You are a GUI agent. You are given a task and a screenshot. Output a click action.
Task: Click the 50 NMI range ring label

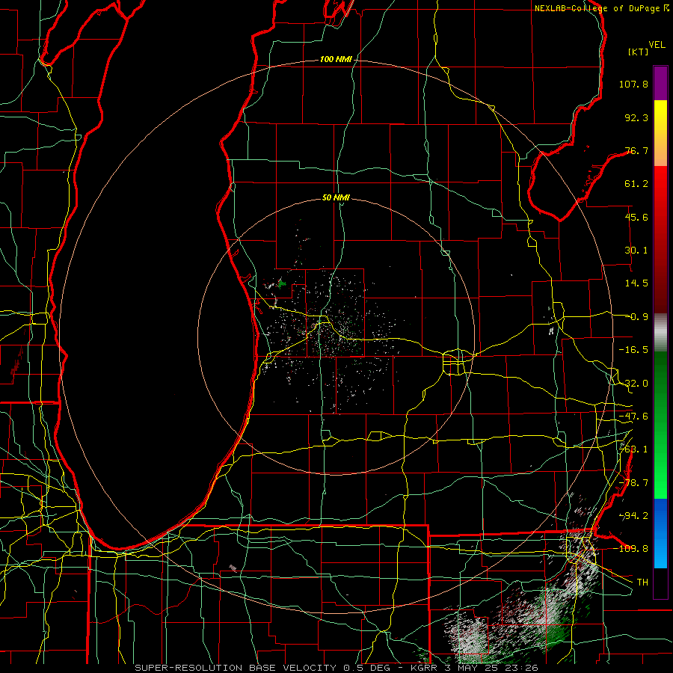tap(336, 198)
